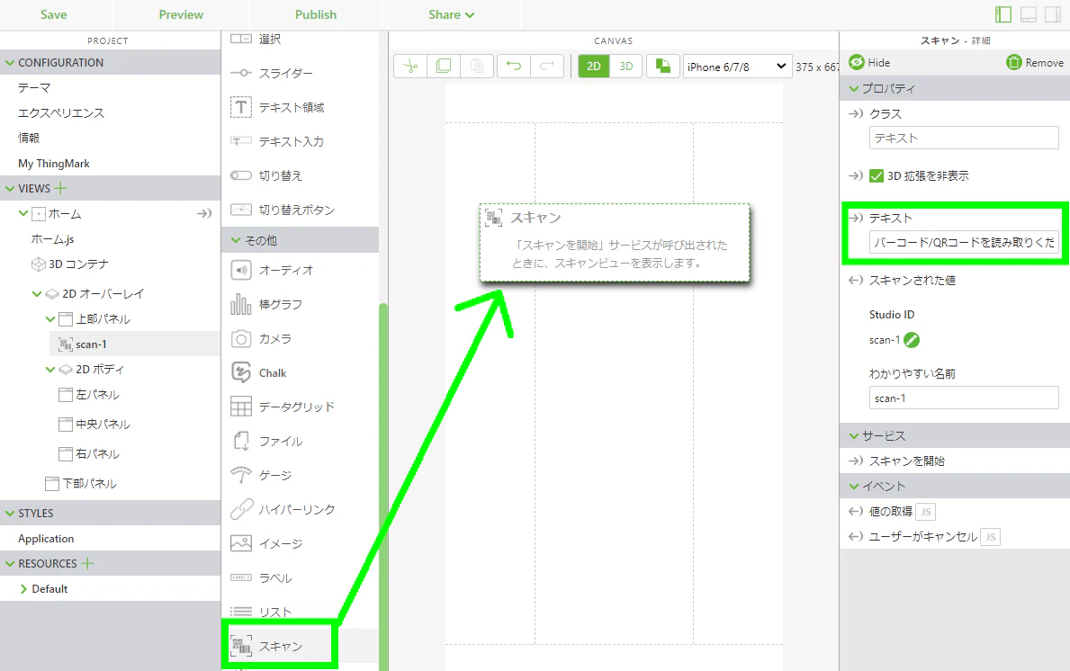
Task: Click the クラス input field
Action: (964, 138)
